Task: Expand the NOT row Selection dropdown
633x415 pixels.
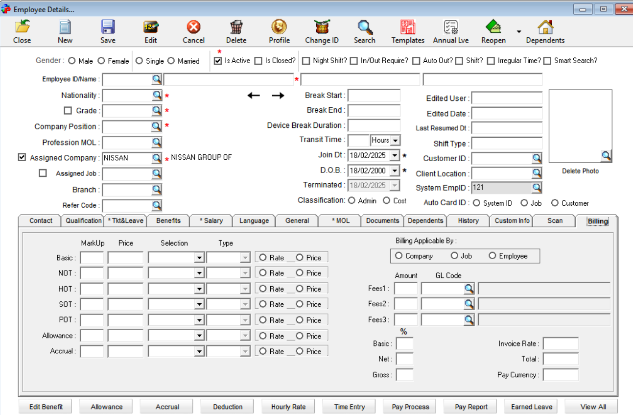Action: (199, 273)
